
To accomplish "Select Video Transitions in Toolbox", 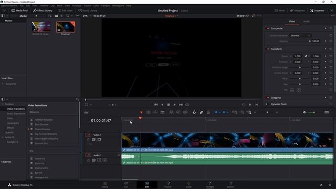I will click(x=16, y=109).
